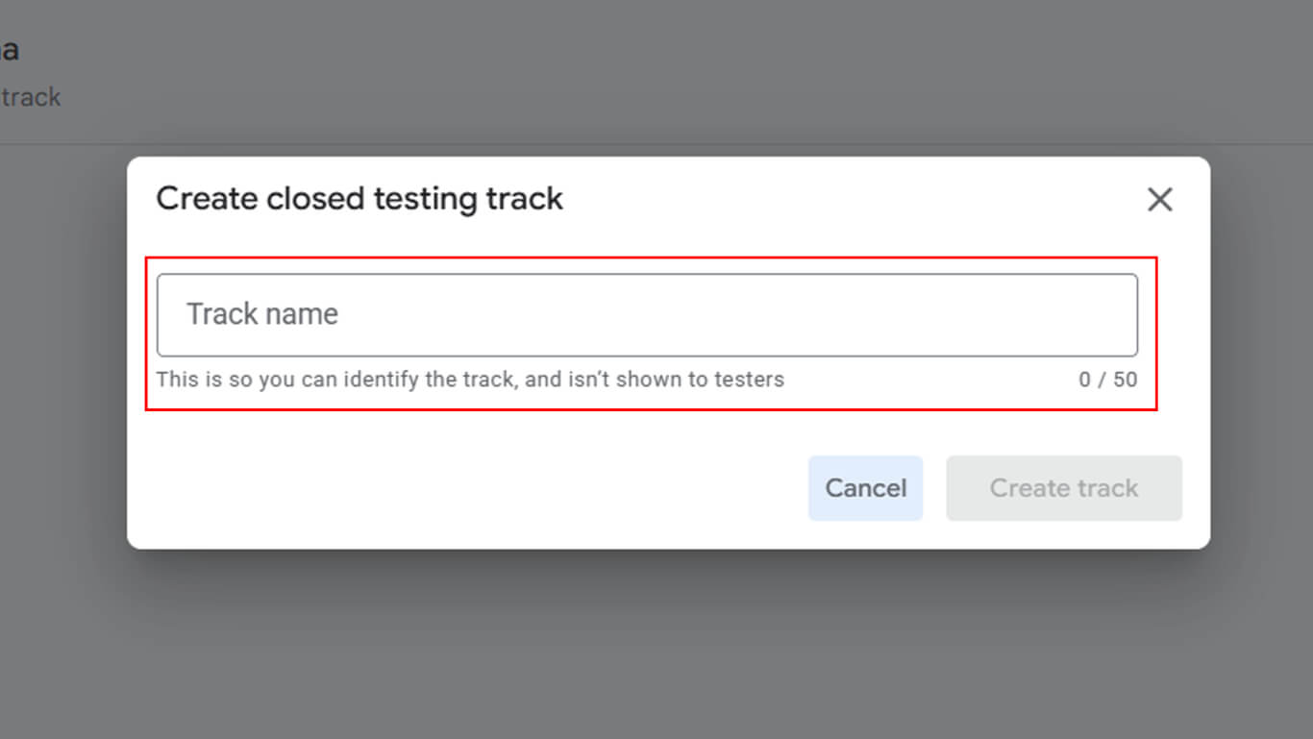This screenshot has width=1313, height=739.
Task: Click the 0 / 50 character counter
Action: 1107,380
